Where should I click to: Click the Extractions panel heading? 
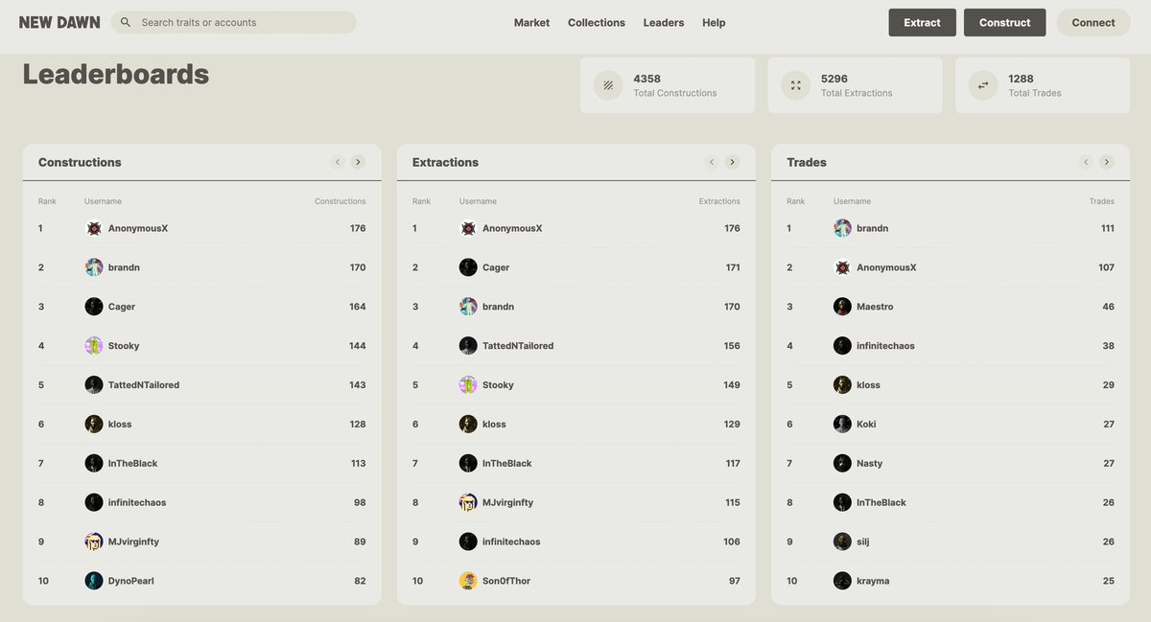click(x=445, y=162)
